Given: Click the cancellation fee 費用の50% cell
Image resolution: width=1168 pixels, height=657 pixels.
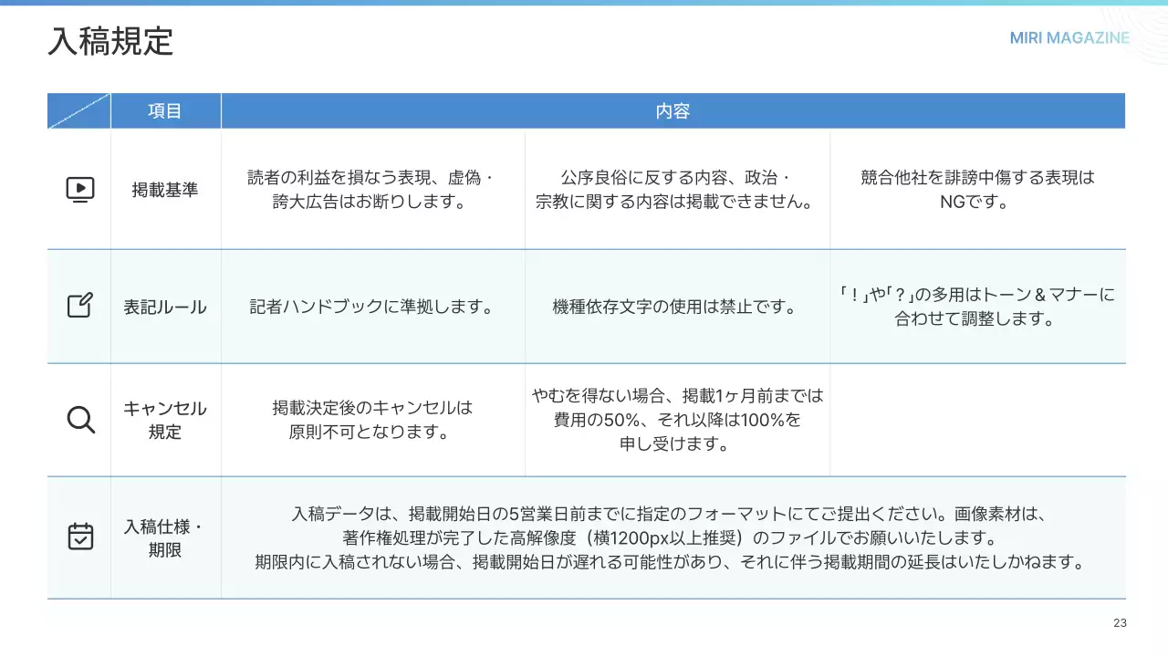Looking at the screenshot, I should coord(676,420).
